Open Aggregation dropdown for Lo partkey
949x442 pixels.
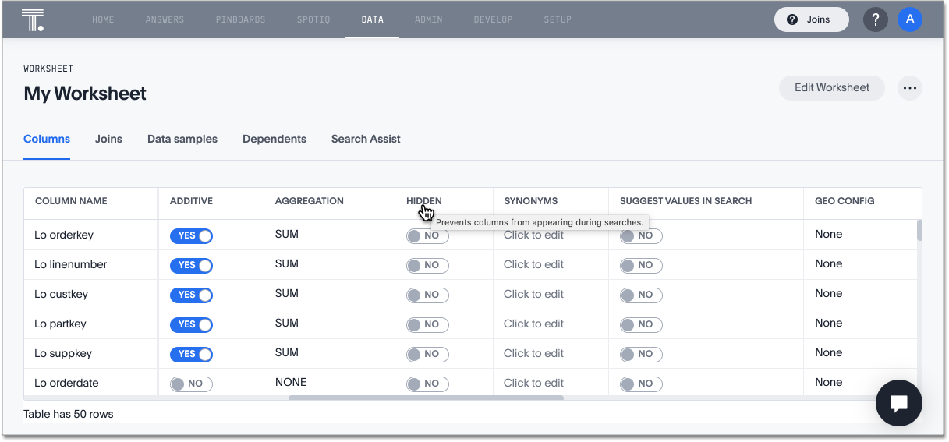click(x=287, y=324)
